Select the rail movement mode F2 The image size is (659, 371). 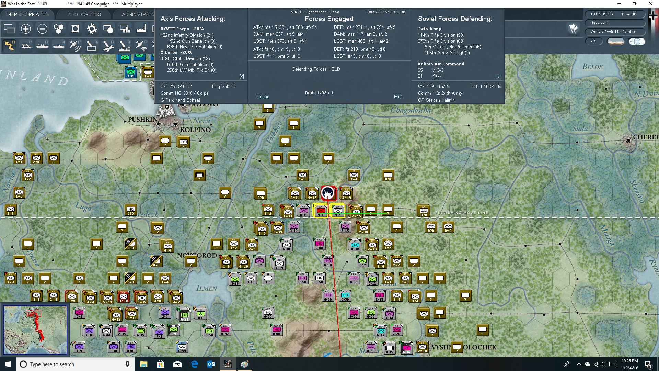point(26,45)
